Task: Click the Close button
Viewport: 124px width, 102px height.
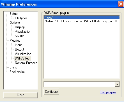Action: (20, 95)
